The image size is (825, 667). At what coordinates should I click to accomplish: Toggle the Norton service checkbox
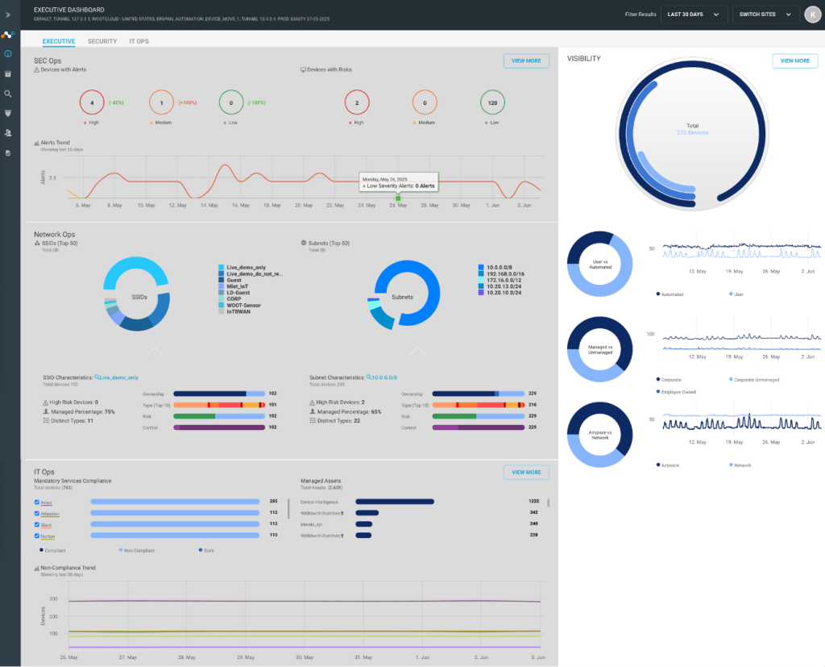pos(37,536)
